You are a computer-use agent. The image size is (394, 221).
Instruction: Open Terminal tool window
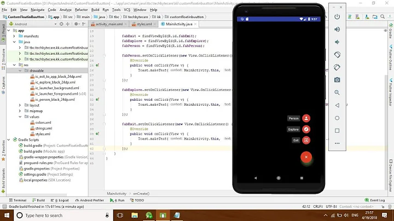coord(18,200)
